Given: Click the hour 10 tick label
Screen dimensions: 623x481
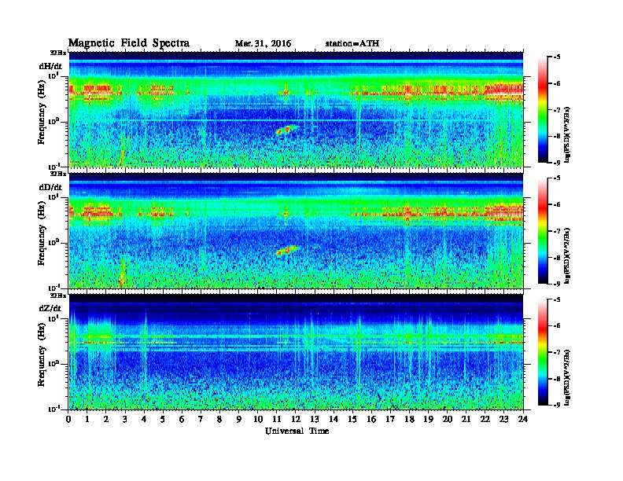Looking at the screenshot, I should coord(258,420).
